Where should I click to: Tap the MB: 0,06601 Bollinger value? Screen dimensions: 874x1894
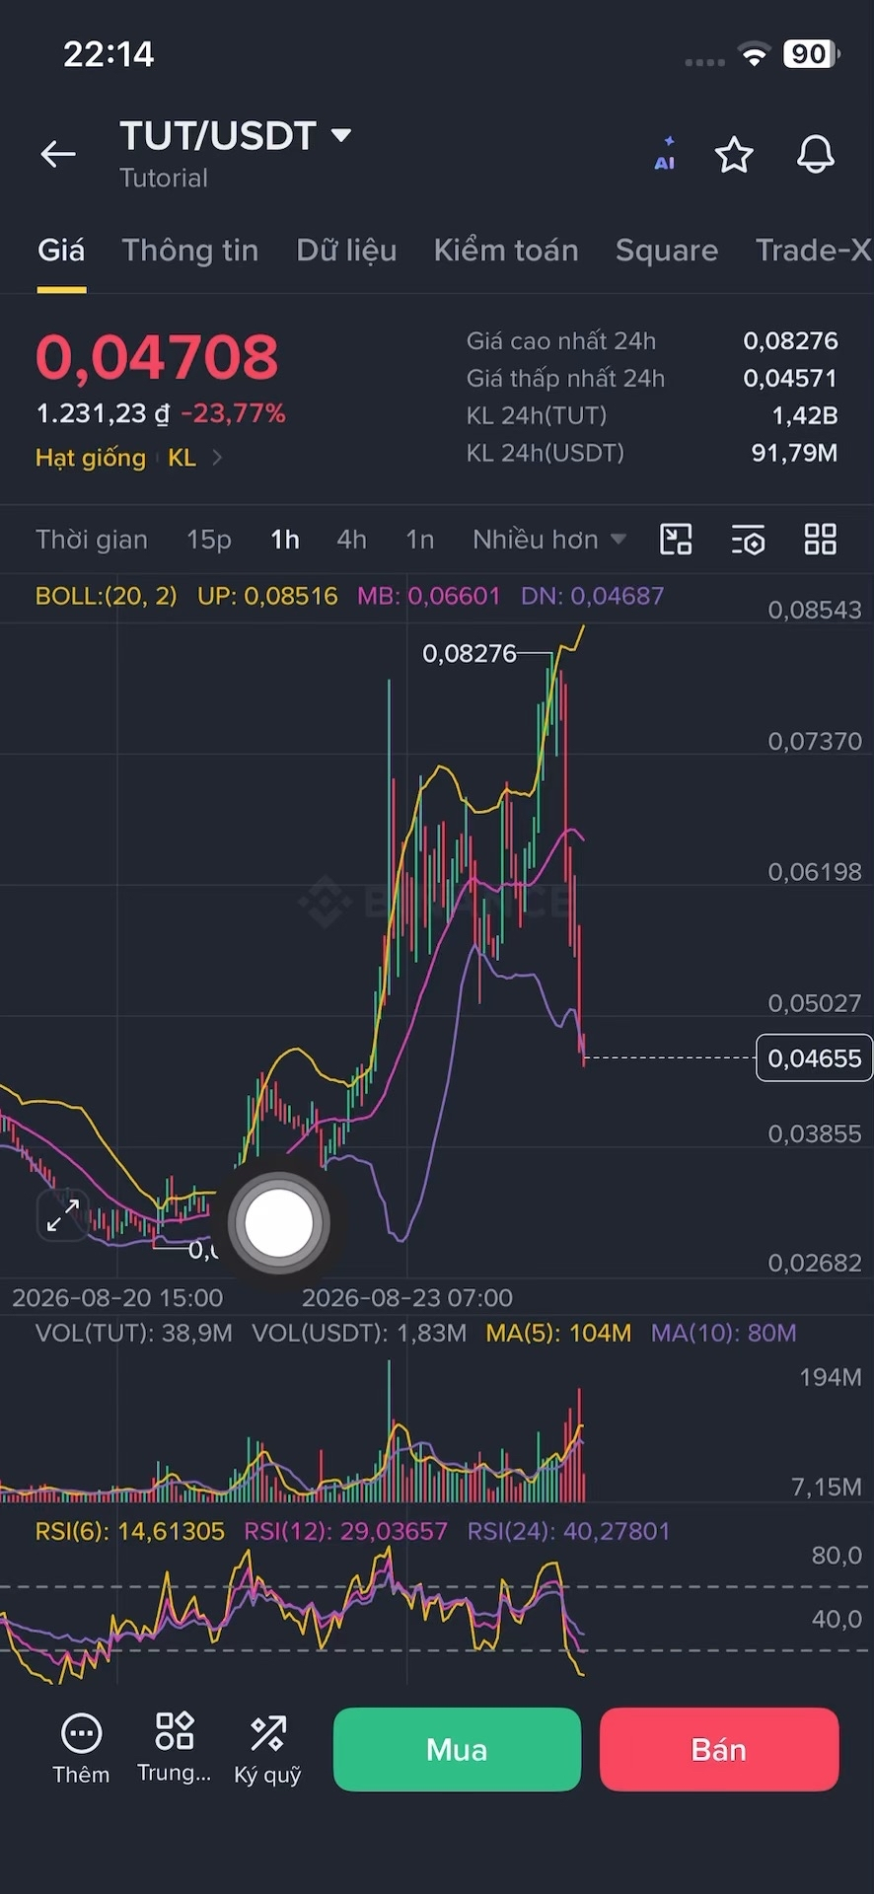coord(428,596)
